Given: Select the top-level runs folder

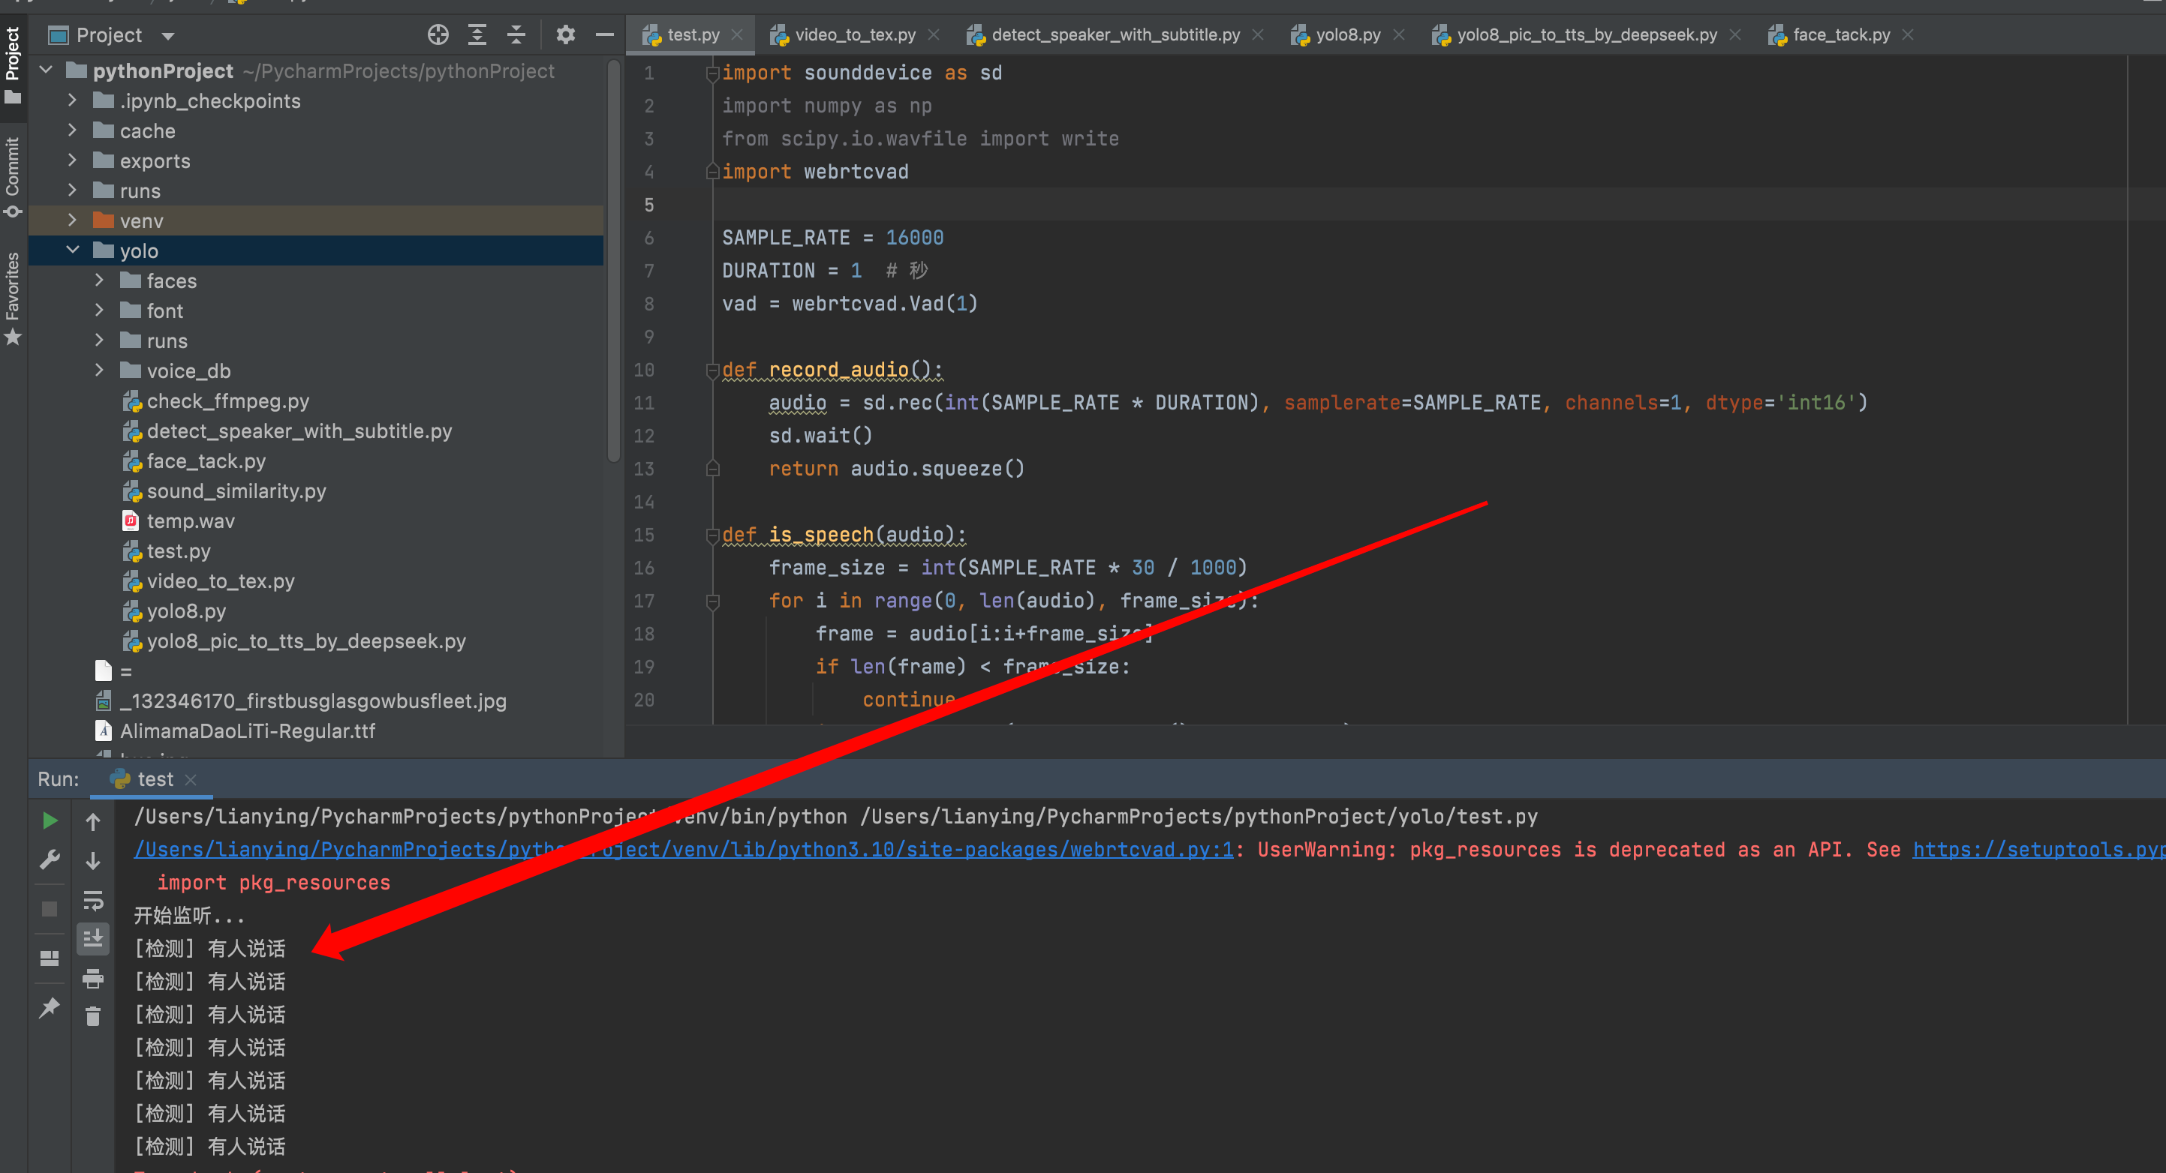Looking at the screenshot, I should [x=140, y=190].
